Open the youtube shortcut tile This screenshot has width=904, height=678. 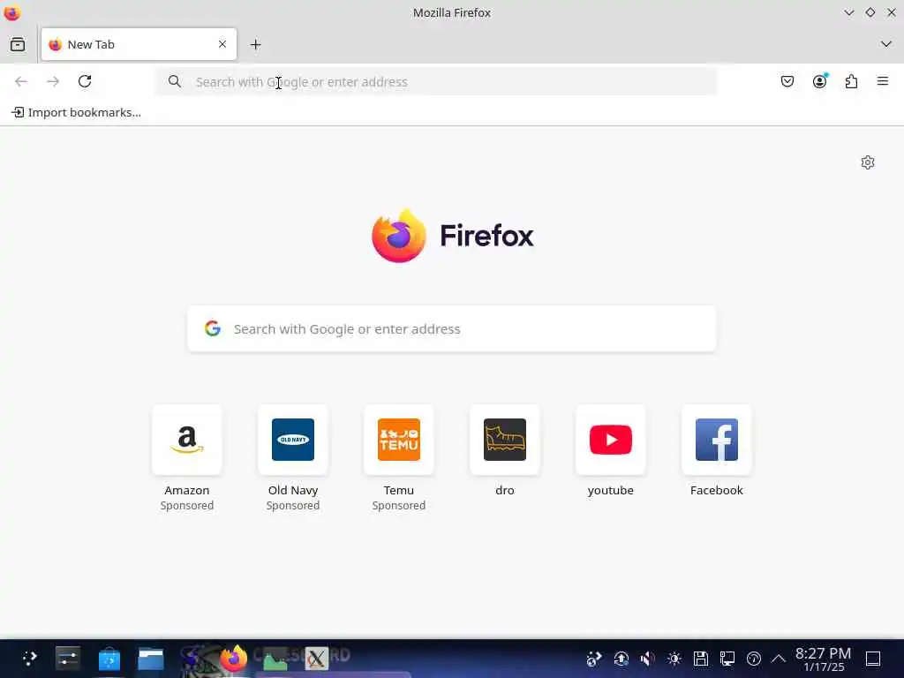coord(611,440)
